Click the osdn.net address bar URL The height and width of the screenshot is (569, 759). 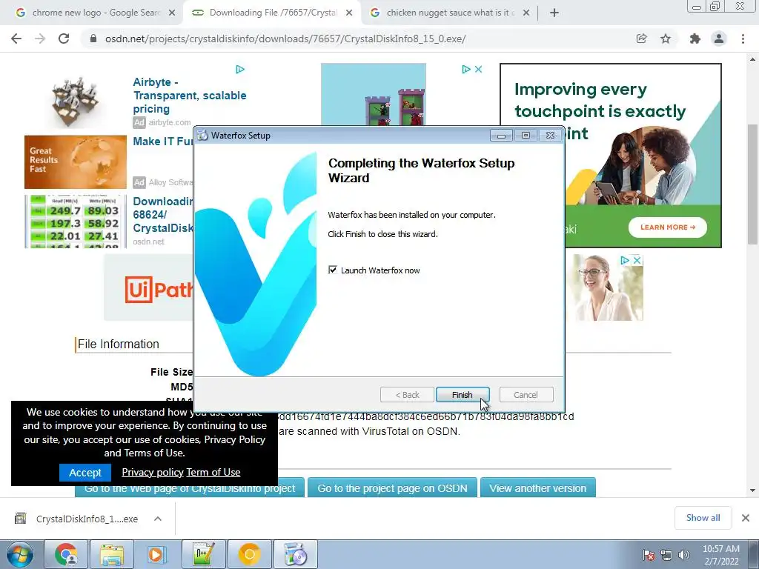pyautogui.click(x=285, y=39)
